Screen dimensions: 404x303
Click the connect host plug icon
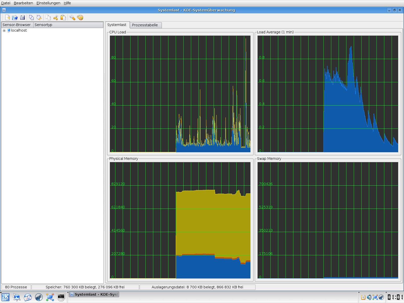pyautogui.click(x=31, y=17)
